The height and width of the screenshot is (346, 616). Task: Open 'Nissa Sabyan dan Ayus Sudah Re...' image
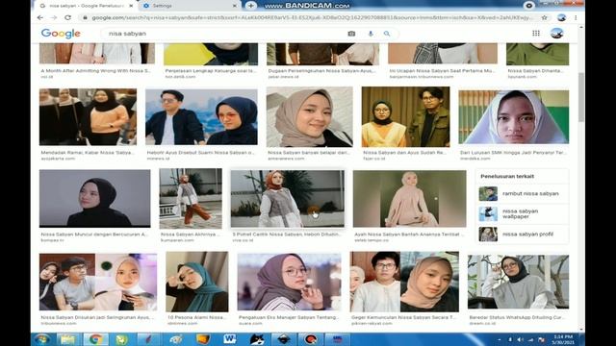tap(406, 117)
